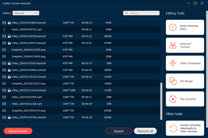Viewport: 208px width, 138px height.
Task: Open the File Merger tool
Action: point(185,81)
